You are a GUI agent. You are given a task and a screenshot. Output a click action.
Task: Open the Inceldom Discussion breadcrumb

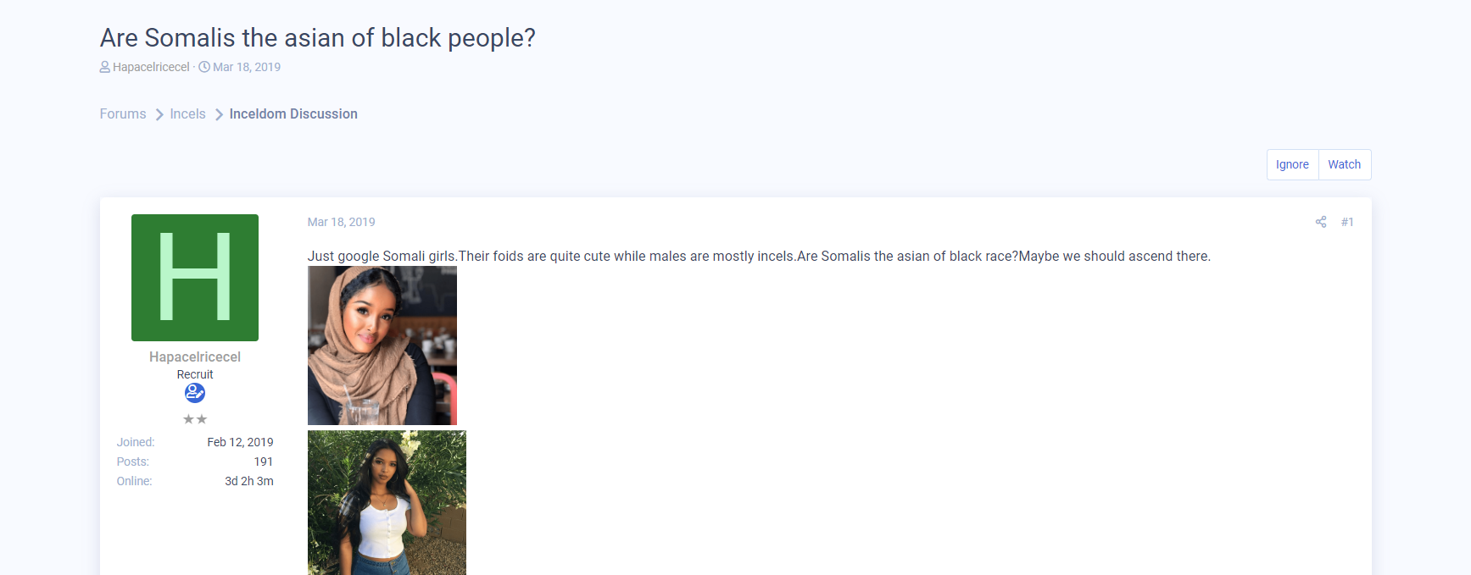pos(293,113)
